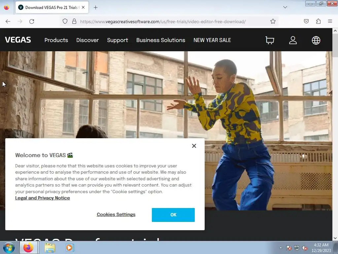Viewport: 338px width, 254px height.
Task: Show hidden system tray icons
Action: [x=281, y=248]
